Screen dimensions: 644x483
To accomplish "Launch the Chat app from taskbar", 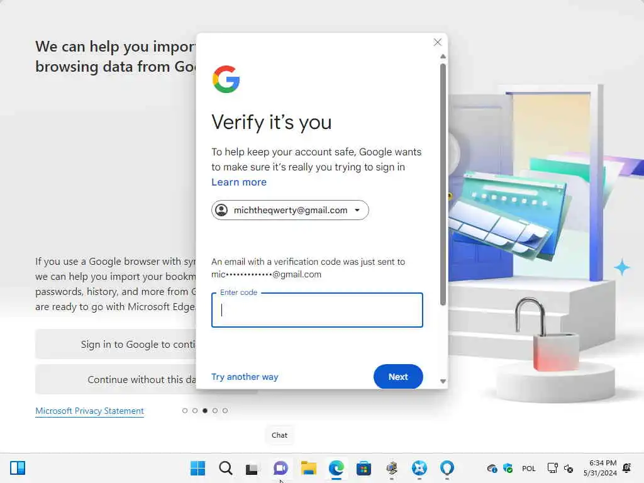I will click(280, 468).
